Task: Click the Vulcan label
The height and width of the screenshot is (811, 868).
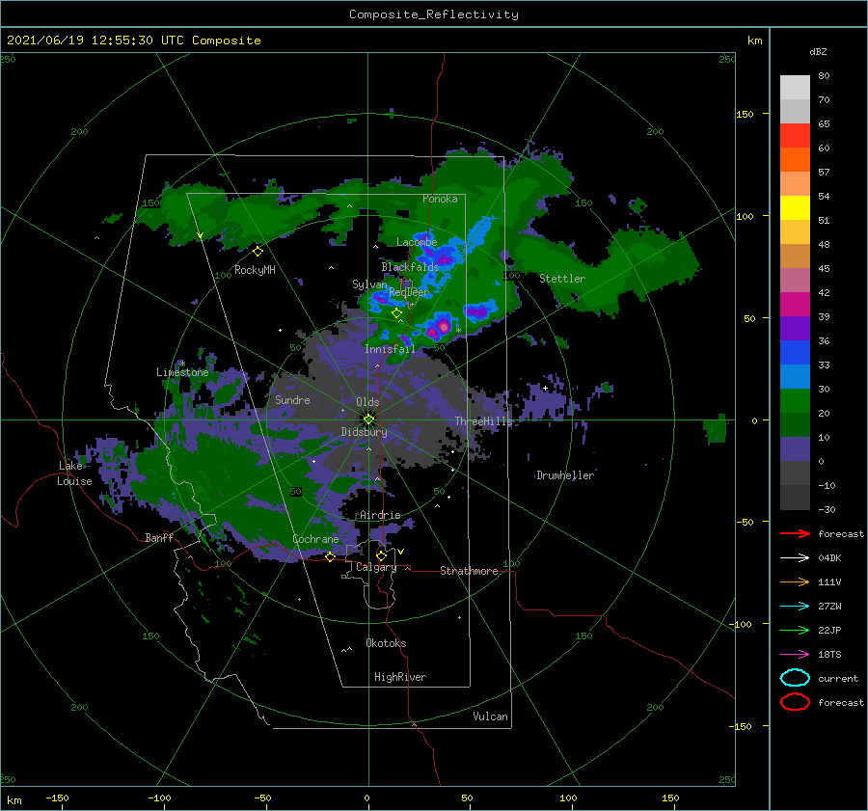Action: pos(490,716)
